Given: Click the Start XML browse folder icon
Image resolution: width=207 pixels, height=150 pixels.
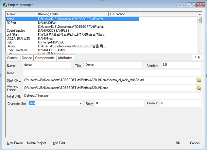Looking at the screenshot, I should (x=198, y=80).
